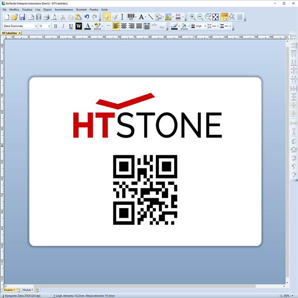Select the QR code on the label

point(145,190)
